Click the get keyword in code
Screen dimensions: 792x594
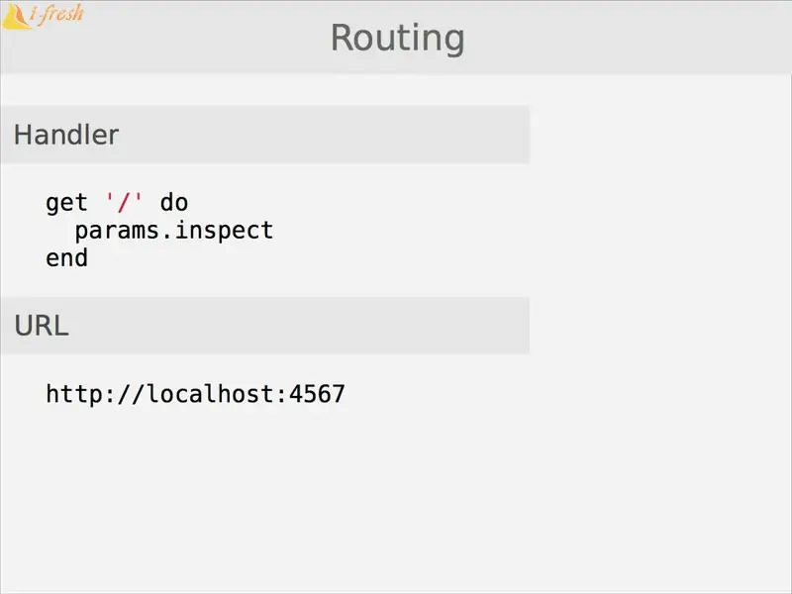pos(66,204)
